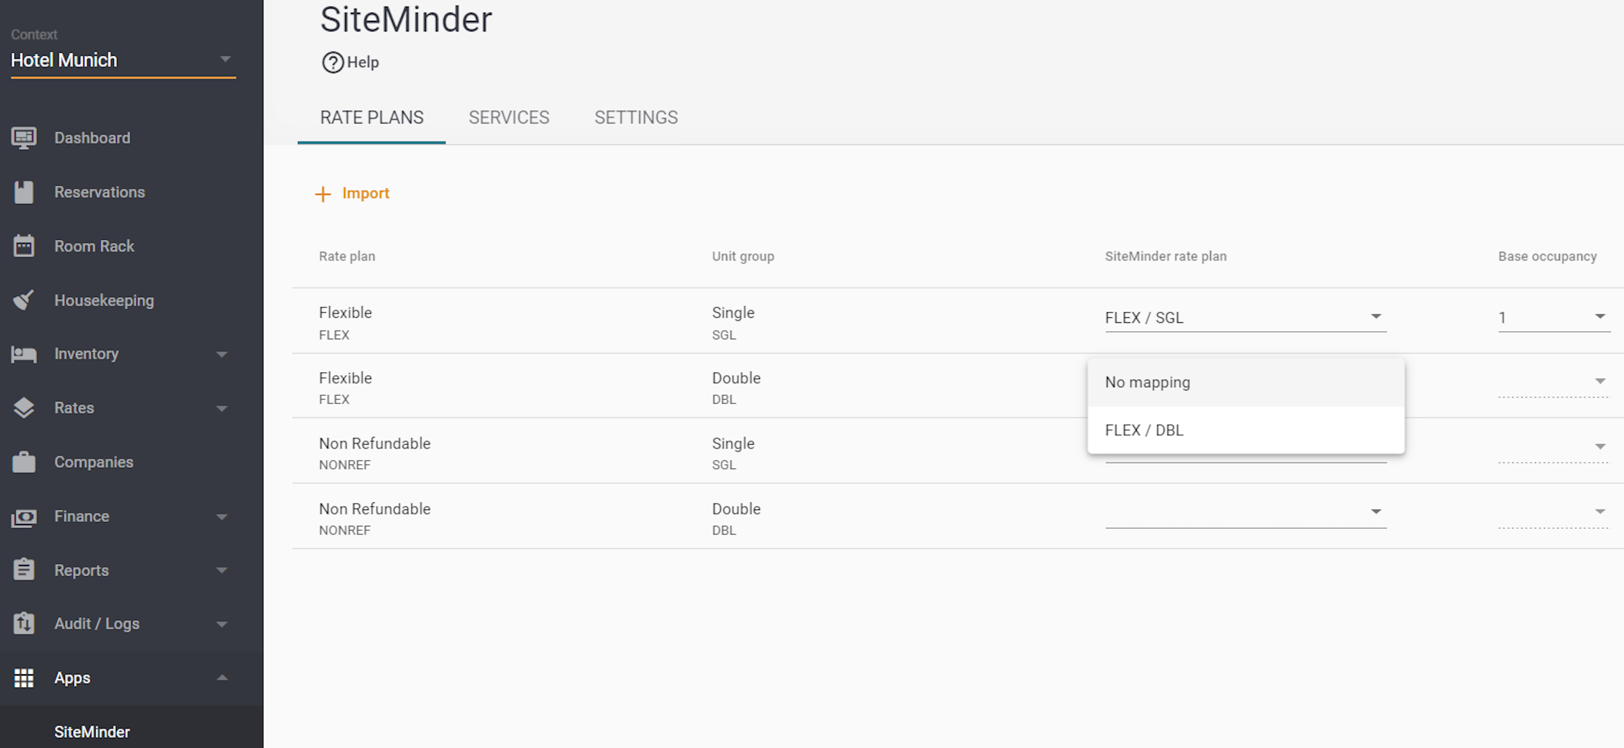Click the Apps grid icon
Viewport: 1624px width, 748px height.
point(24,678)
